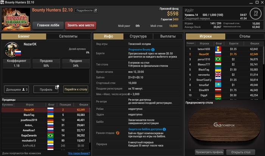This screenshot has width=265, height=156.
Task: Sort sellers by Позиция column header
Action: (x=65, y=105)
